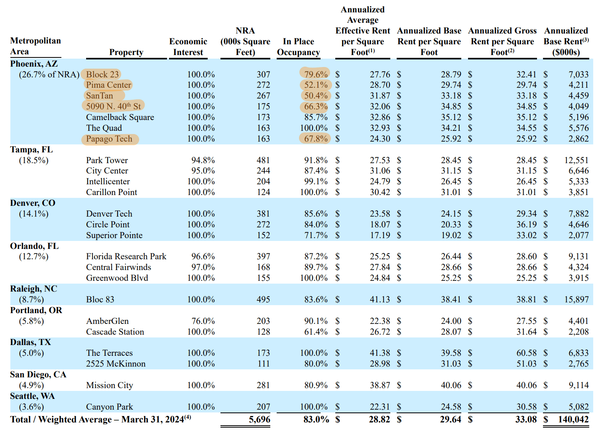Image resolution: width=598 pixels, height=430 pixels.
Task: Select the Tampa, FL metropolitan area heading
Action: (31, 150)
